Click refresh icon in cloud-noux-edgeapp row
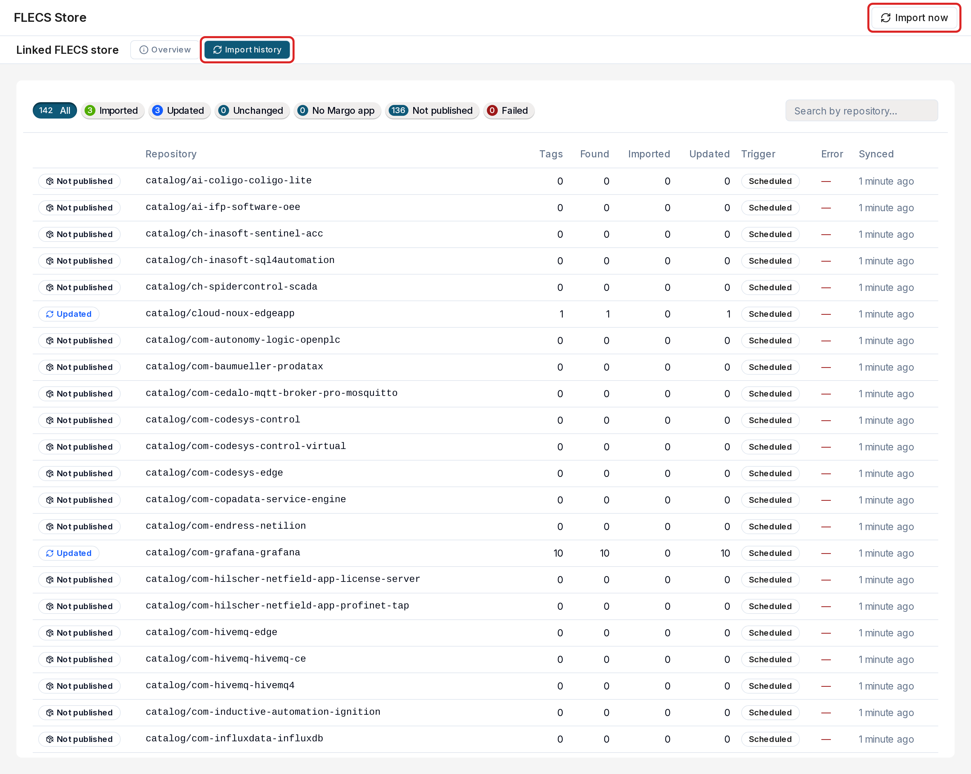This screenshot has height=774, width=971. 50,314
